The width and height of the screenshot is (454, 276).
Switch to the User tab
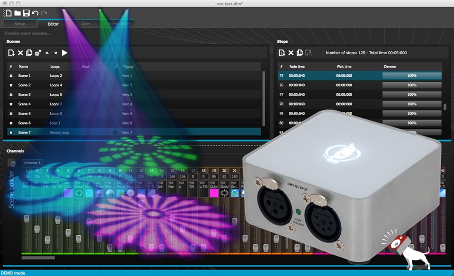pos(86,24)
